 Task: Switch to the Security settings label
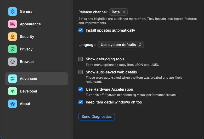(x=27, y=37)
